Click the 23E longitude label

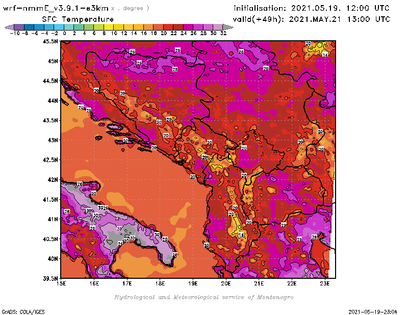pos(325,283)
